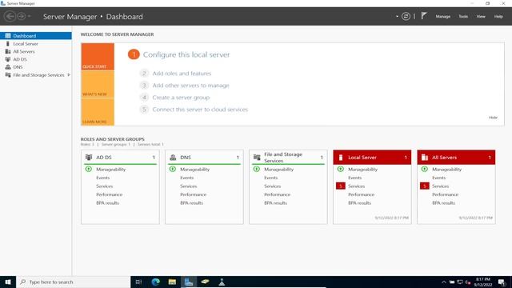
Task: Click File and Storage Services sidebar icon
Action: pos(8,74)
